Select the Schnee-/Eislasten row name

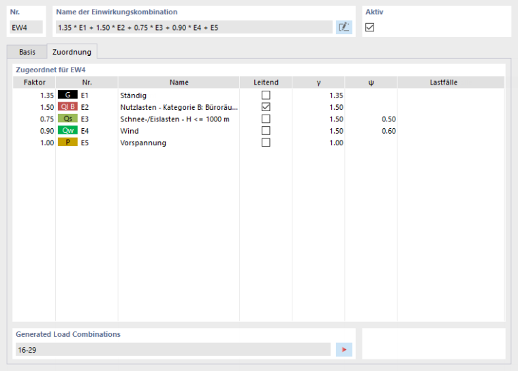(174, 119)
